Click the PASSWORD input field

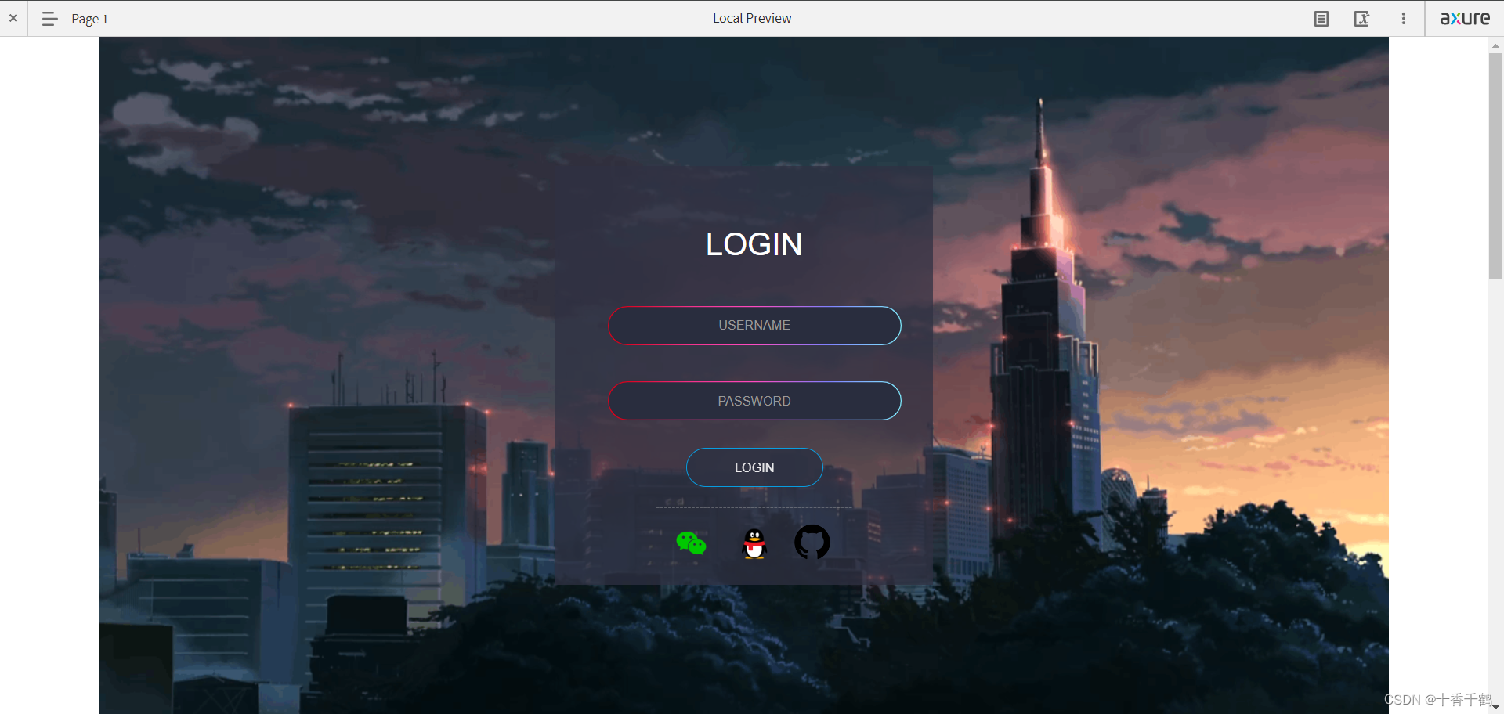(x=754, y=401)
